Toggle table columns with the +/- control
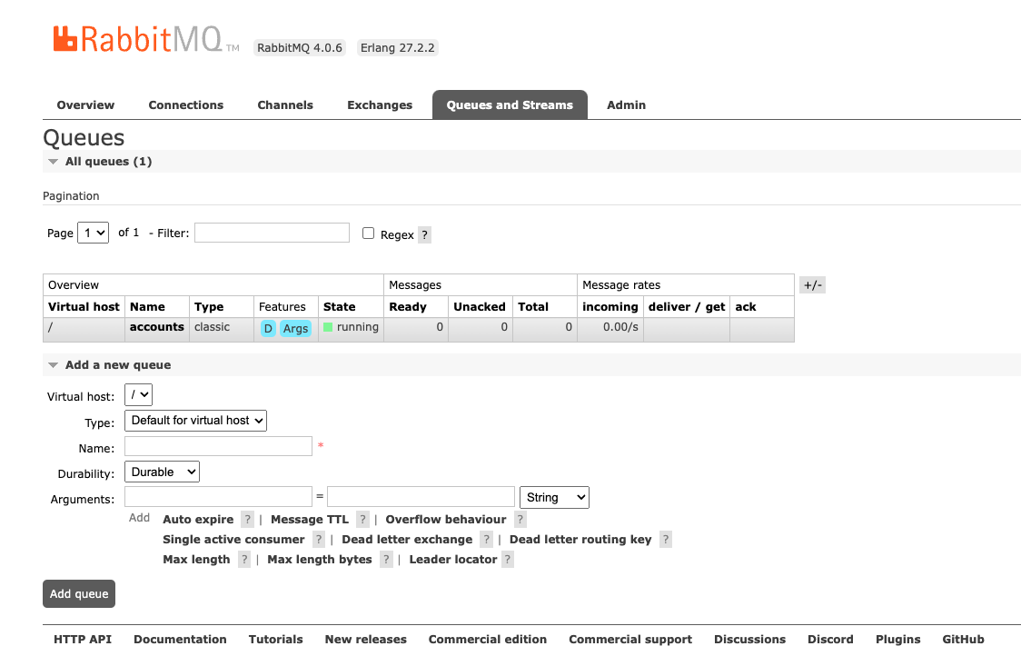 coord(811,284)
